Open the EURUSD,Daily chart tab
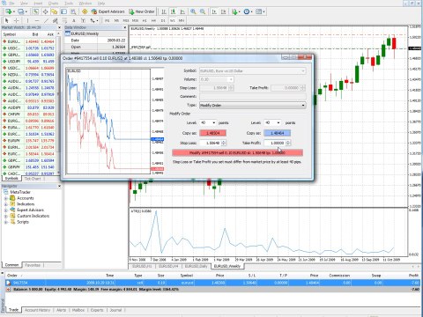This screenshot has height=317, width=423. (x=197, y=266)
